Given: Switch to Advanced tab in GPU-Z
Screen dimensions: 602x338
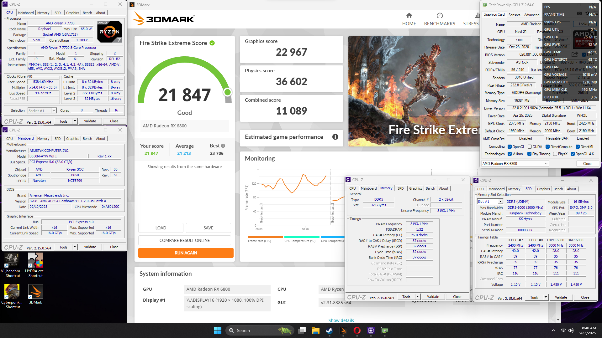Looking at the screenshot, I should pyautogui.click(x=532, y=15).
